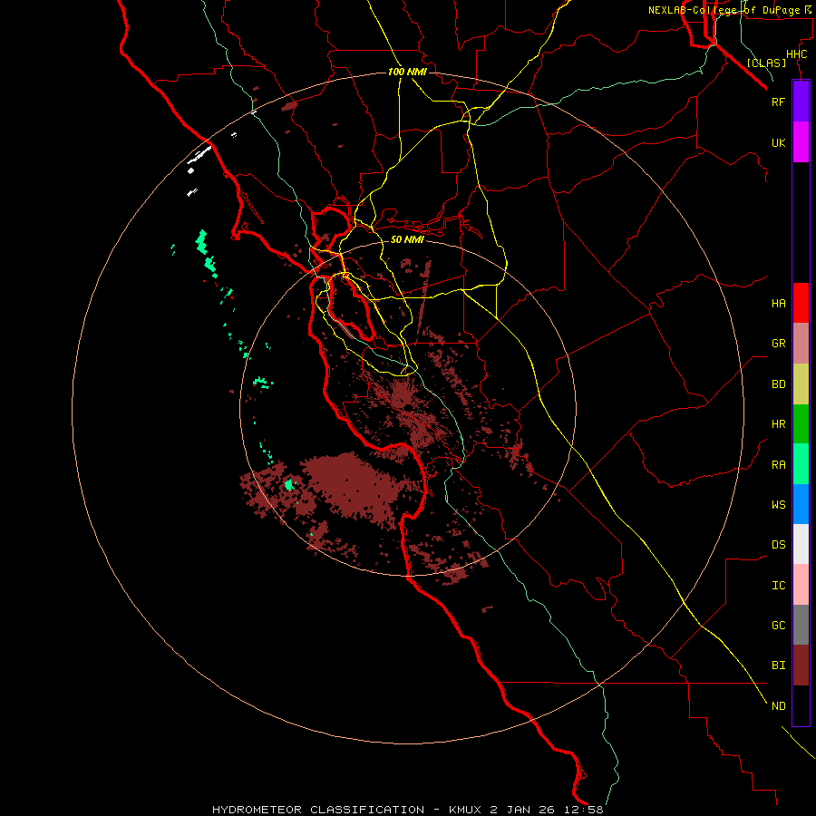Select the GR legend color block
This screenshot has height=816, width=816.
click(801, 344)
